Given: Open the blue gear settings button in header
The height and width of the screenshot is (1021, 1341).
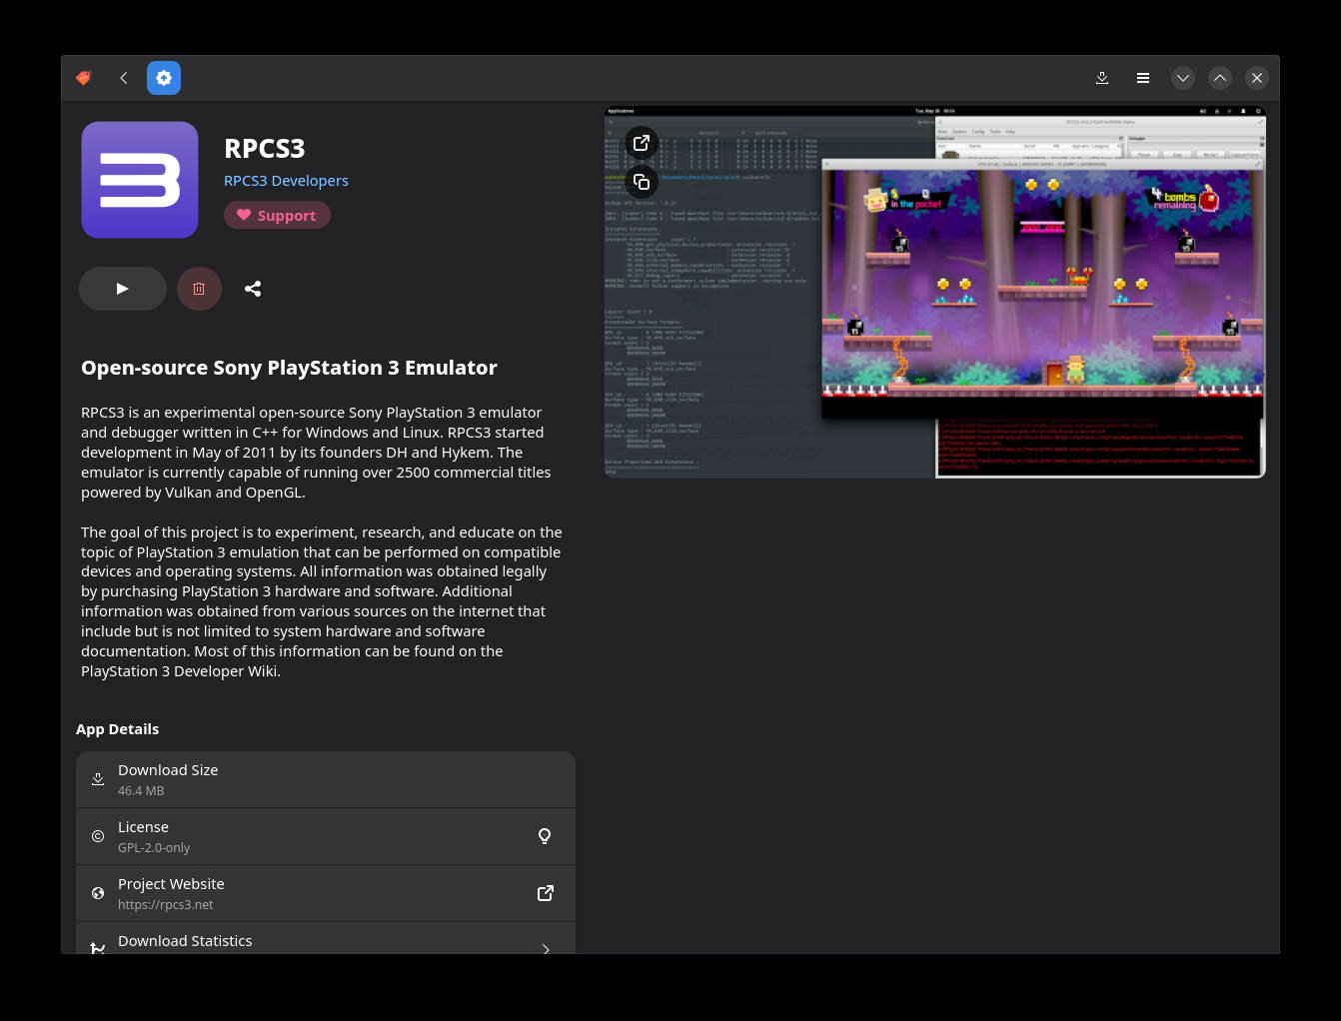Looking at the screenshot, I should [x=164, y=78].
